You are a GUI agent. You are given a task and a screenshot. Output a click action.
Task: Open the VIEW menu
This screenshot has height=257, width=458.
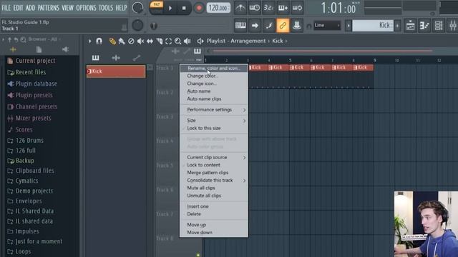pyautogui.click(x=67, y=8)
